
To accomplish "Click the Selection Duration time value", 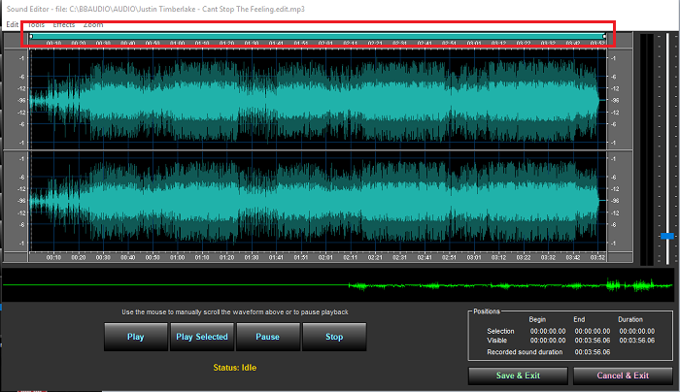I will tap(637, 331).
